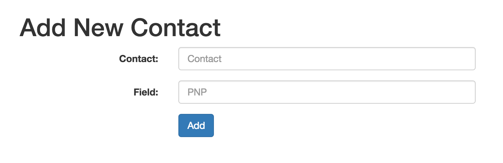Activate the first form field
The image size is (503, 163).
coord(327,59)
